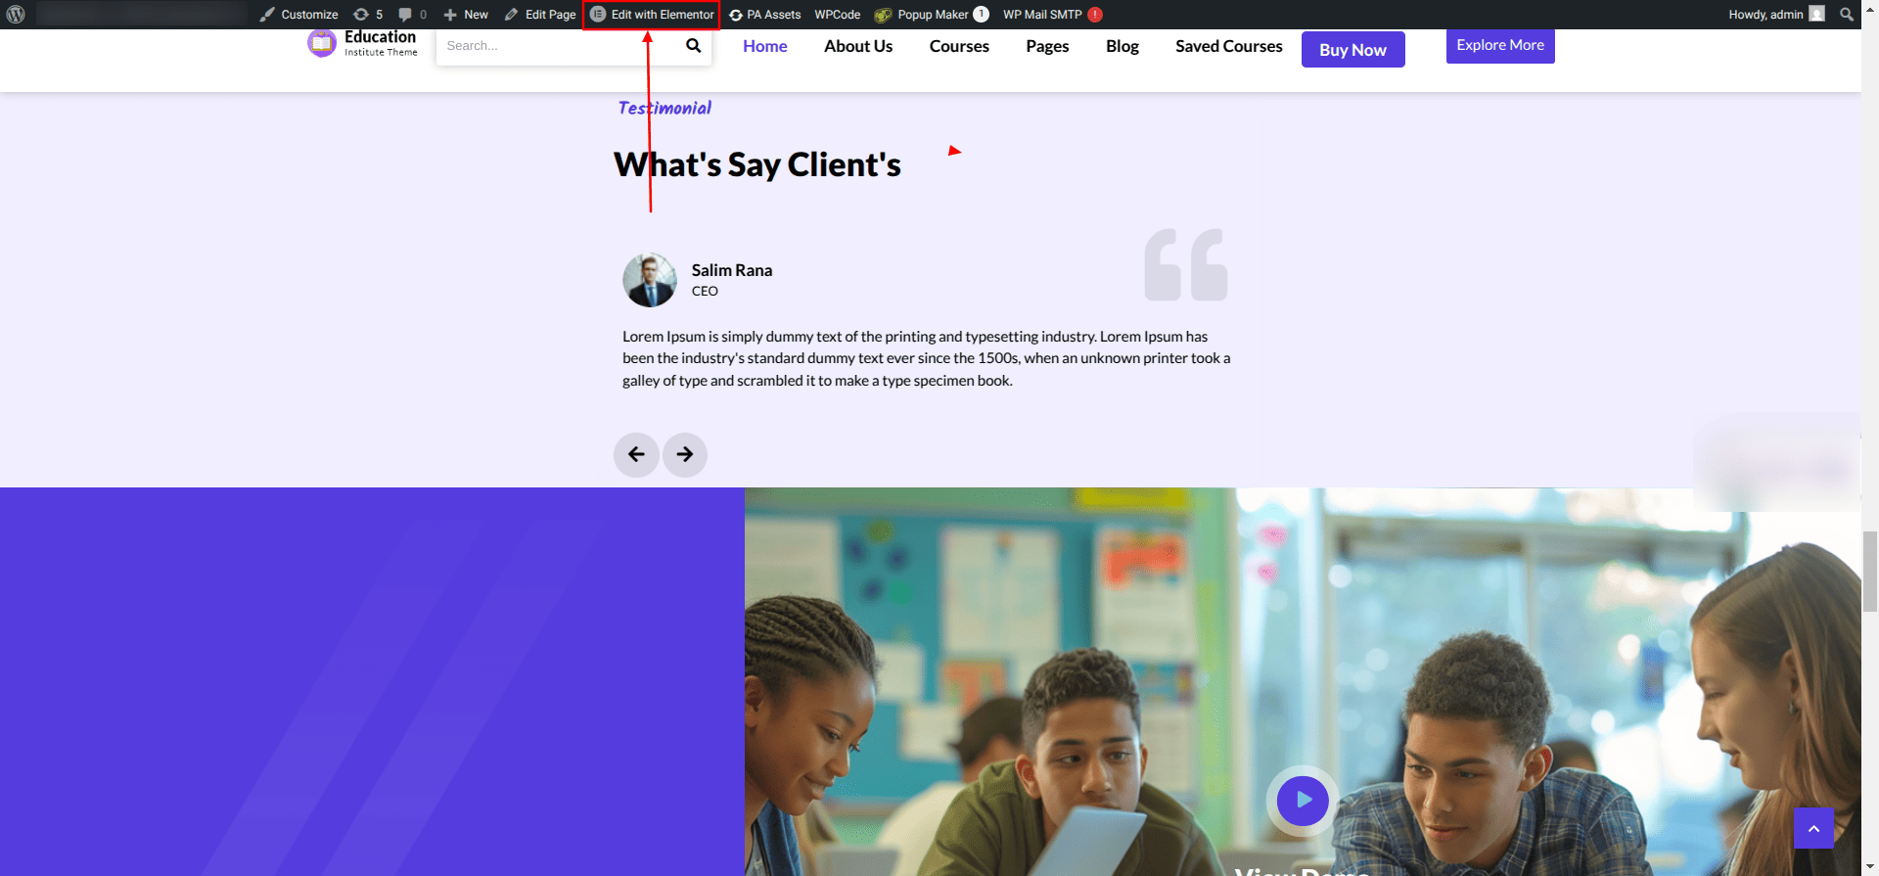The image size is (1879, 876).
Task: Click the CEO job title text
Action: pyautogui.click(x=705, y=292)
